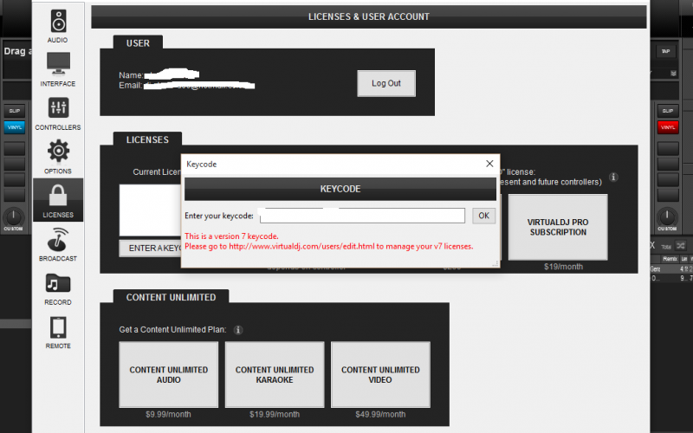Select Content Unlimited Karaoke plan
693x433 pixels.
point(275,375)
